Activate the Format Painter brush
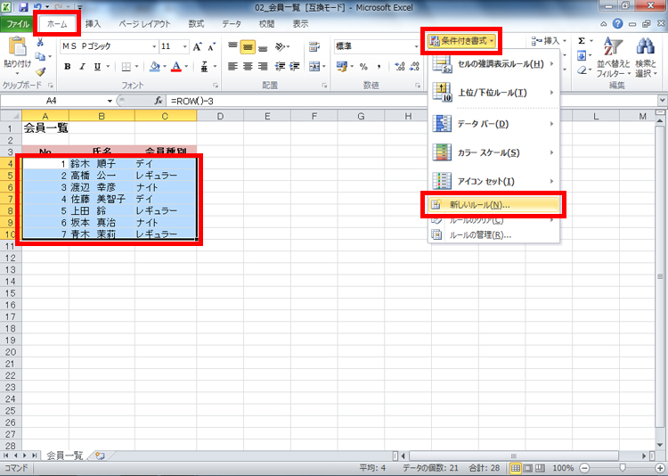668x476 pixels. 40,71
